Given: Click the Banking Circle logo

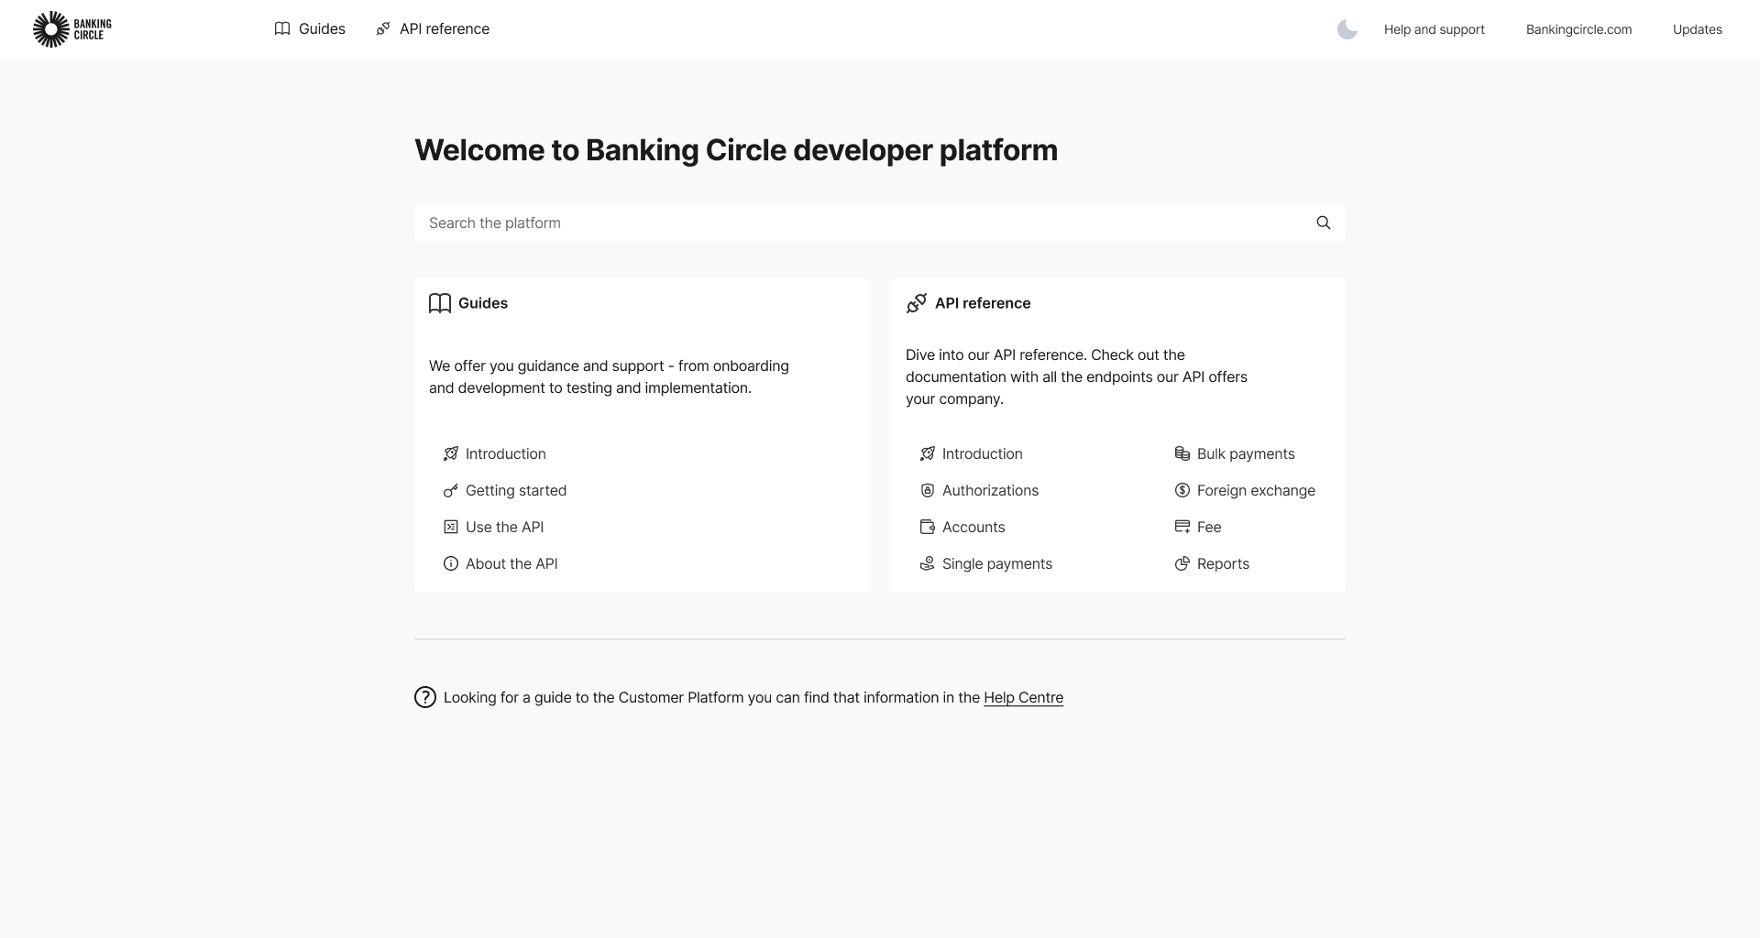Looking at the screenshot, I should coord(72,29).
